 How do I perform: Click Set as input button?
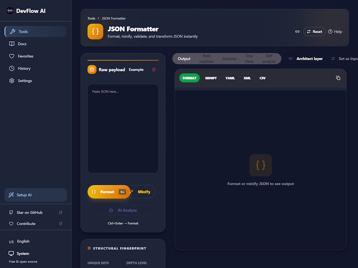coord(344,58)
